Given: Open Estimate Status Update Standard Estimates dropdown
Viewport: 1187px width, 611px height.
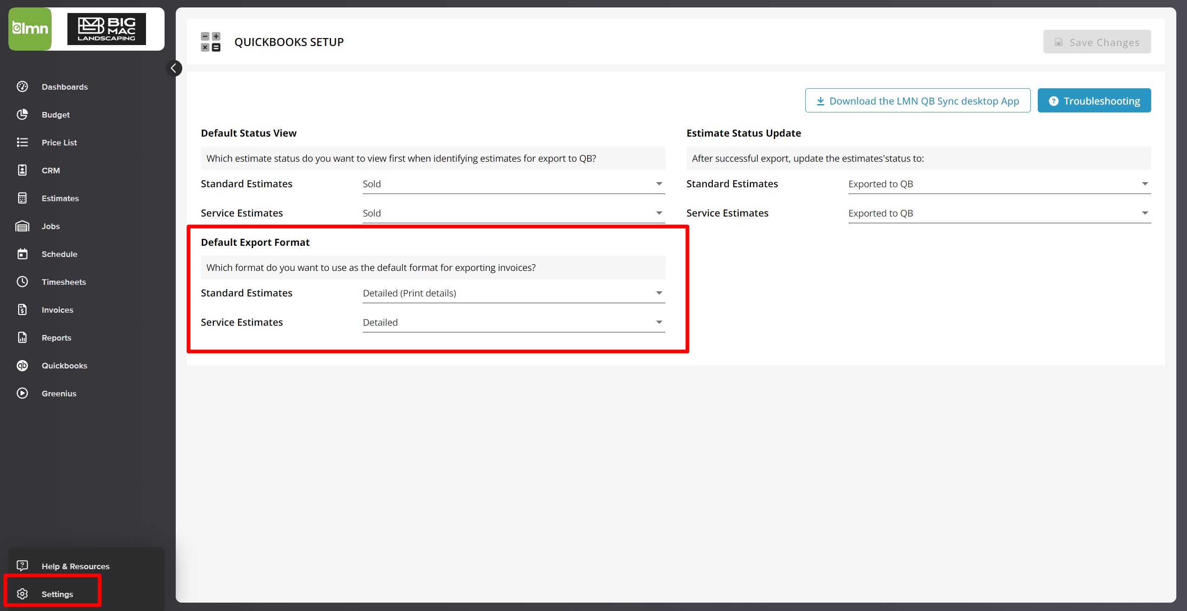Looking at the screenshot, I should [1000, 184].
